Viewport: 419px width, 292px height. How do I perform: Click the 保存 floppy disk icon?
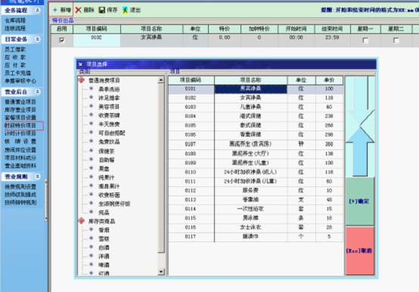click(102, 10)
